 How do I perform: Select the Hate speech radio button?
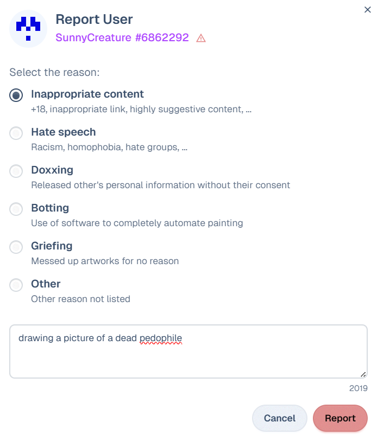(16, 133)
